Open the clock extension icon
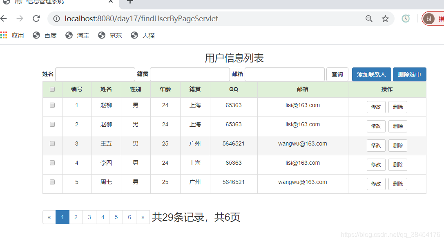 pos(406,19)
